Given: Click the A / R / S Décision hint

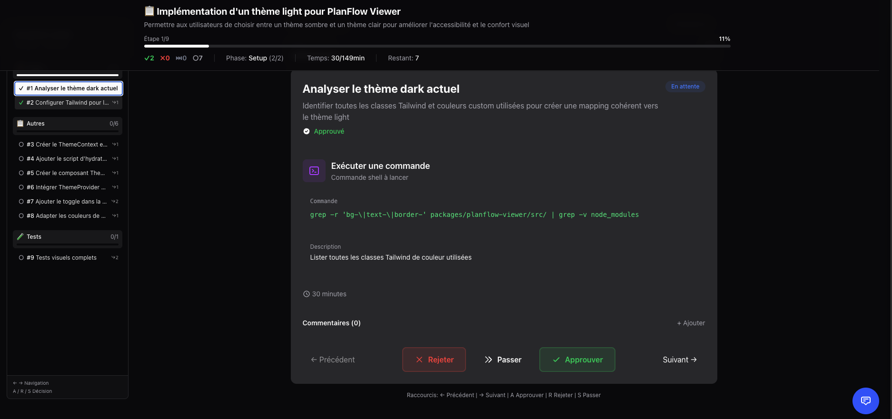Looking at the screenshot, I should [x=32, y=391].
